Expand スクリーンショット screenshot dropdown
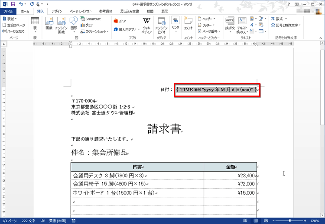 point(107,32)
